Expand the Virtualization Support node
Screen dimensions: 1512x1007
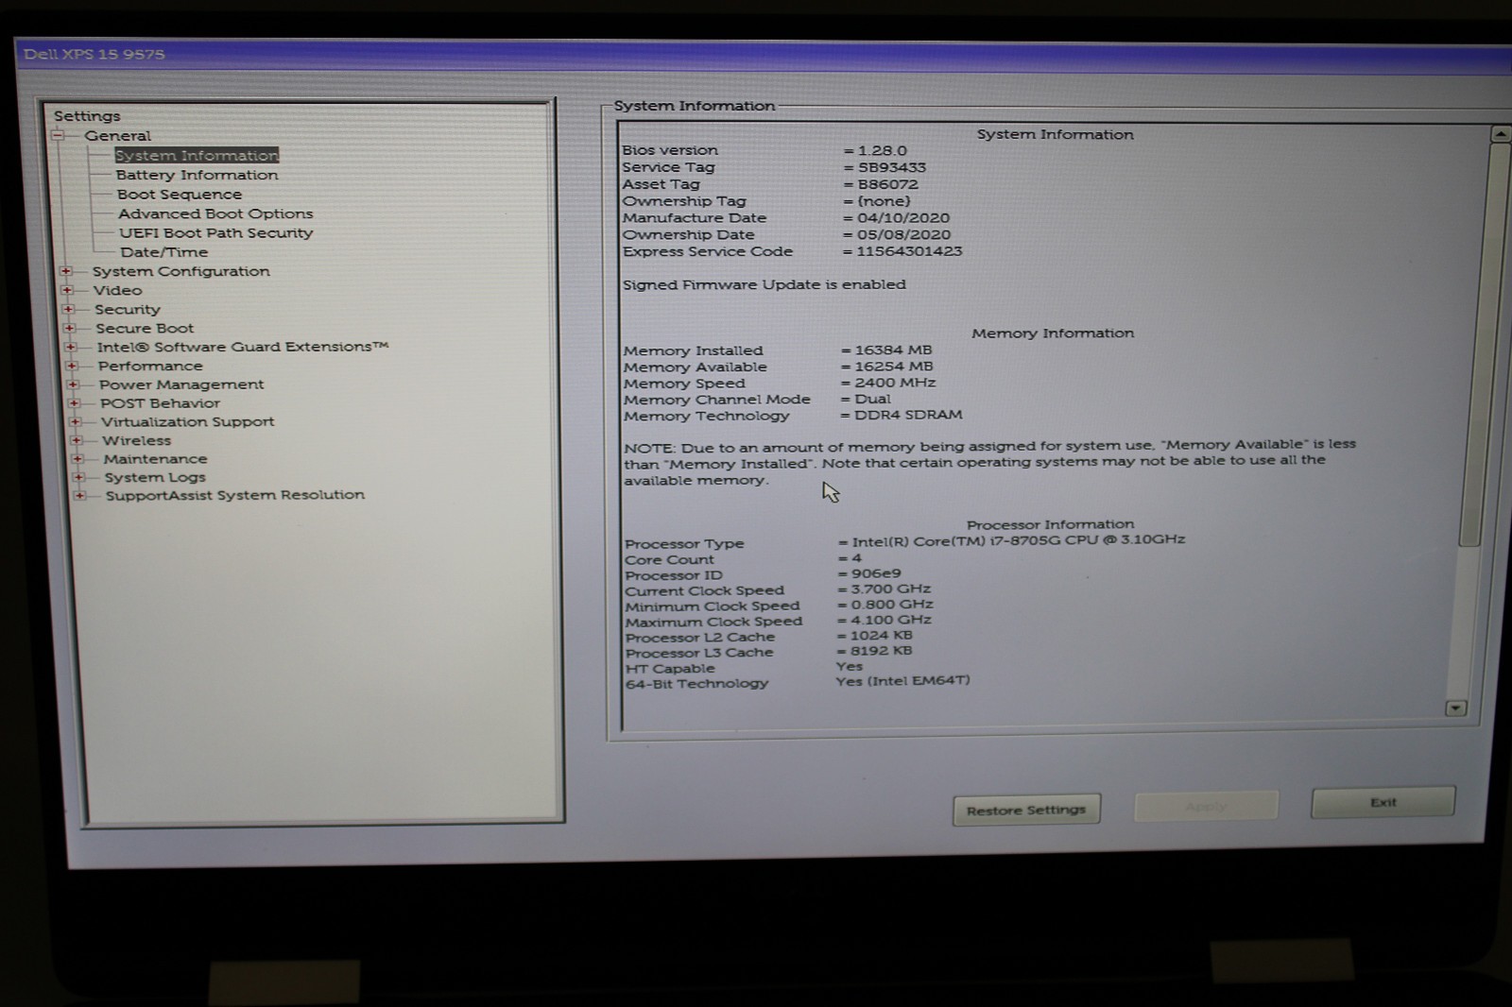click(76, 421)
